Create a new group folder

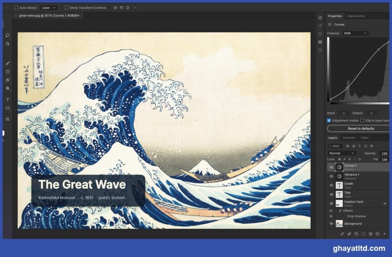coord(377,234)
